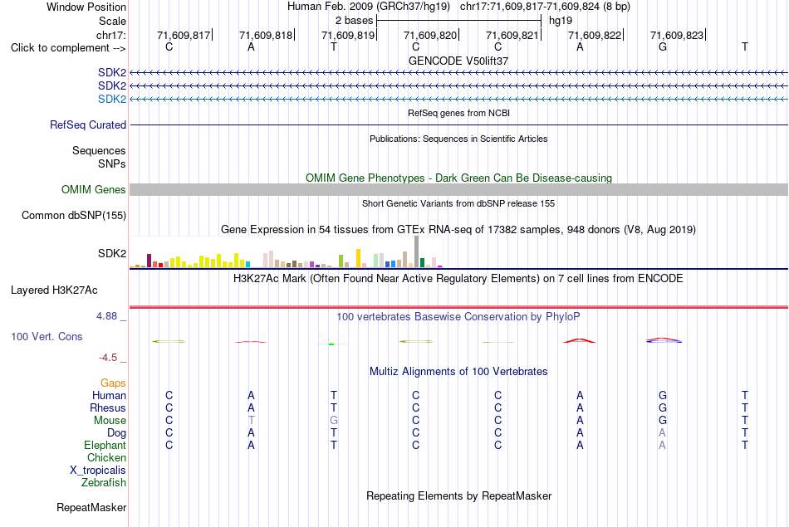Click the 71,609,817 position marker
789x527 pixels.
[x=184, y=35]
